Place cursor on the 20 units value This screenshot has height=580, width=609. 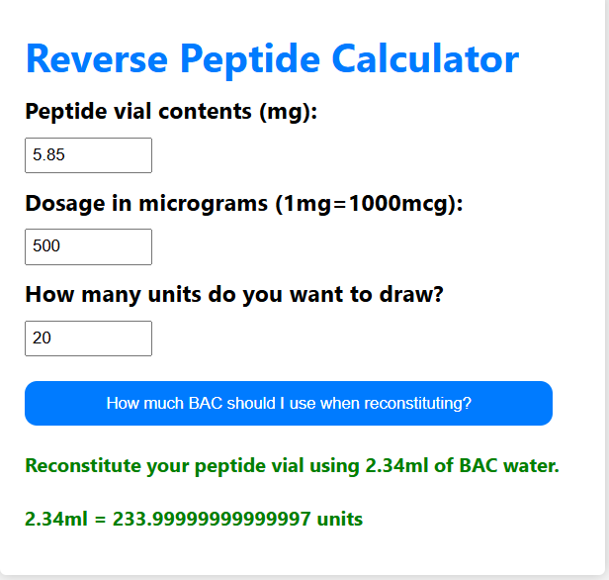click(x=42, y=338)
